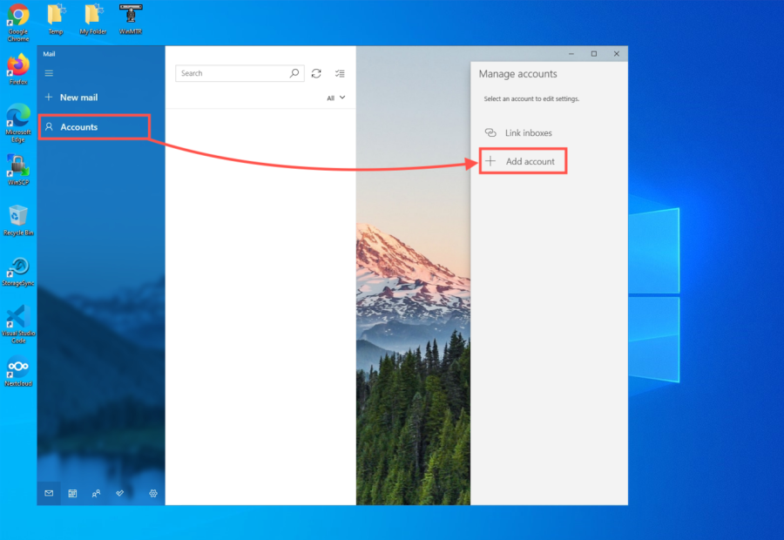Click the sync refresh icon

[x=316, y=74]
